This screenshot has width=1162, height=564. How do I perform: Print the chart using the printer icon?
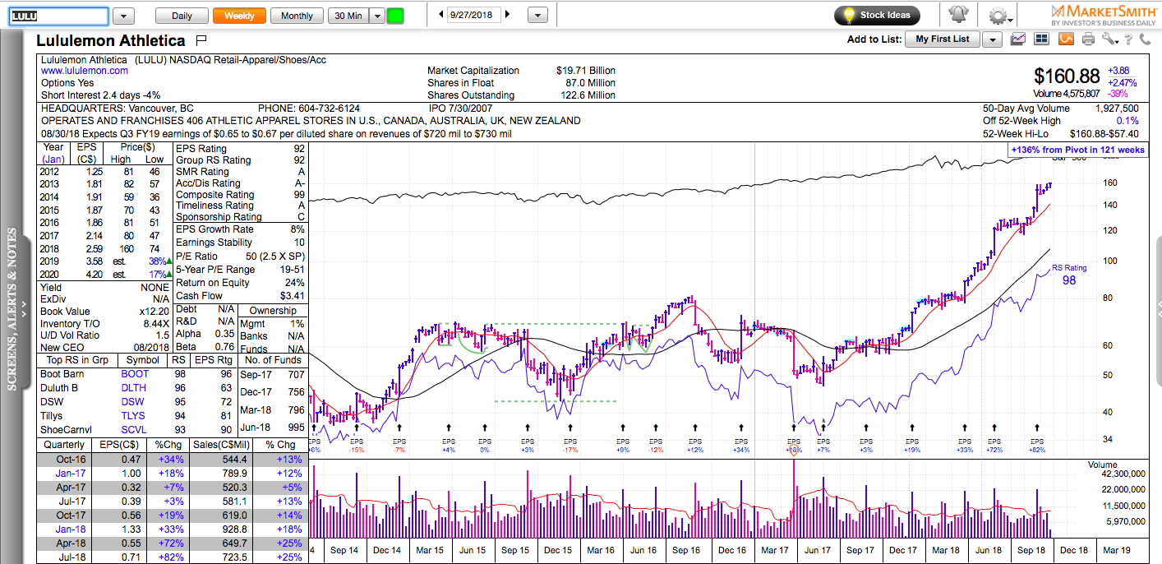click(1089, 39)
